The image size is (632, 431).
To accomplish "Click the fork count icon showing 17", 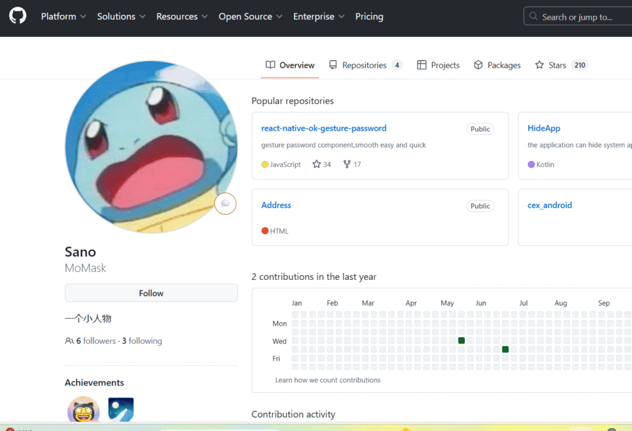I will point(347,165).
